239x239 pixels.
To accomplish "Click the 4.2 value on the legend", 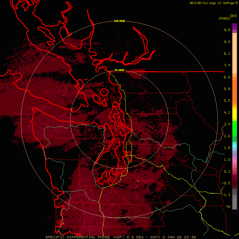I will point(227,113).
